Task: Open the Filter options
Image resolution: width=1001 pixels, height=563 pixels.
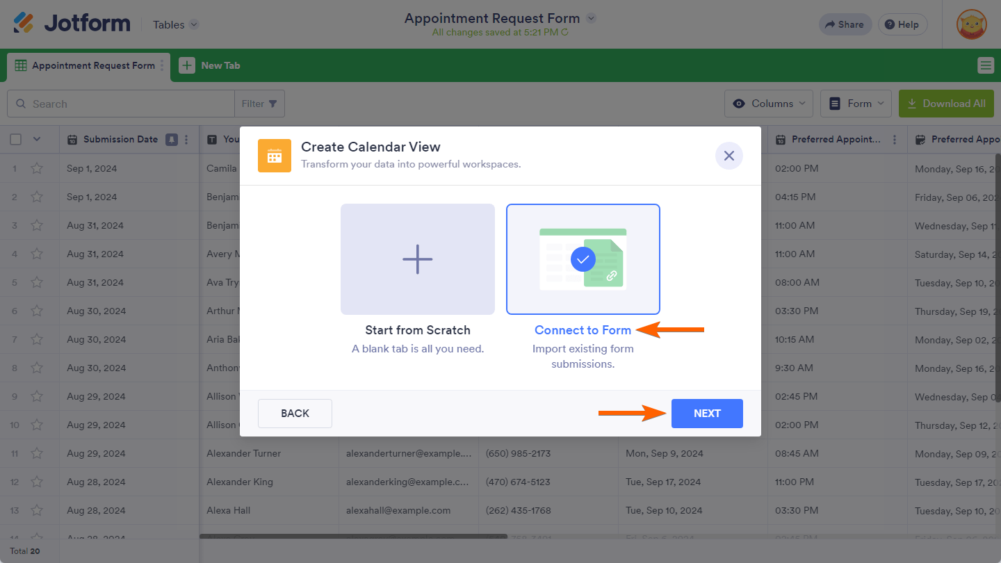Action: pos(259,104)
